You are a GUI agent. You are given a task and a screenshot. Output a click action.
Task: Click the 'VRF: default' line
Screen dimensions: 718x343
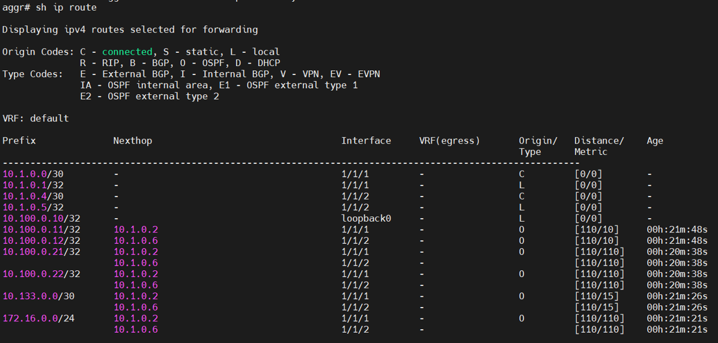(35, 118)
